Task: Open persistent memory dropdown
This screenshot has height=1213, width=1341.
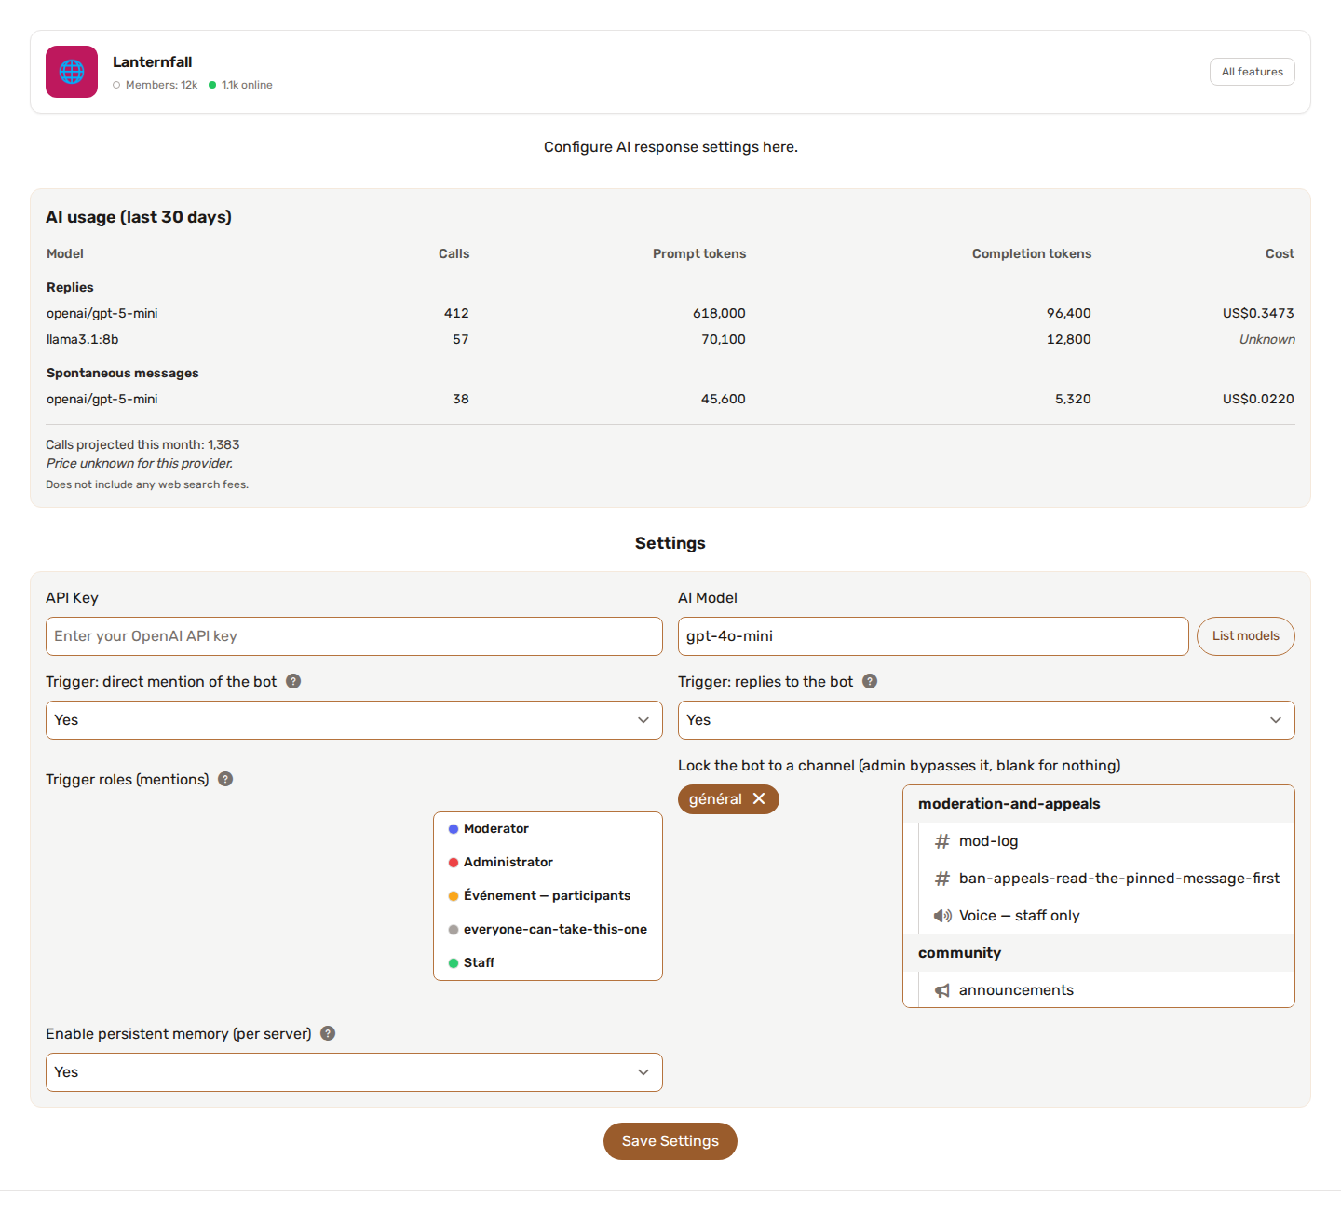Action: [x=354, y=1072]
